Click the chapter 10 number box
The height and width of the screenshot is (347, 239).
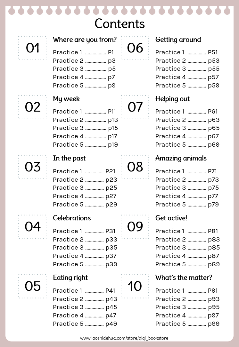(x=135, y=286)
